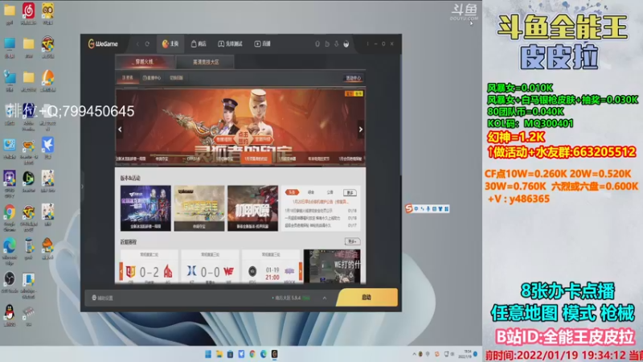
Task: Open Edge from the taskbar
Action: point(264,354)
